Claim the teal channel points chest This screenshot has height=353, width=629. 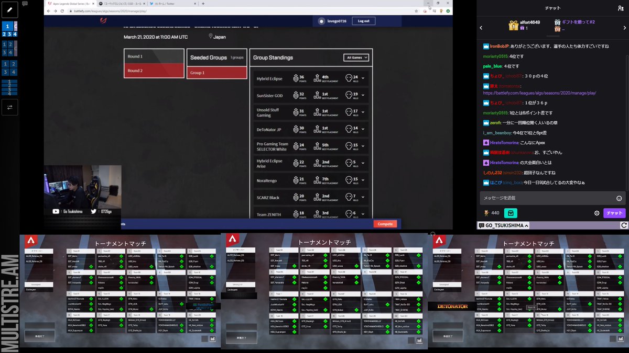(x=510, y=213)
